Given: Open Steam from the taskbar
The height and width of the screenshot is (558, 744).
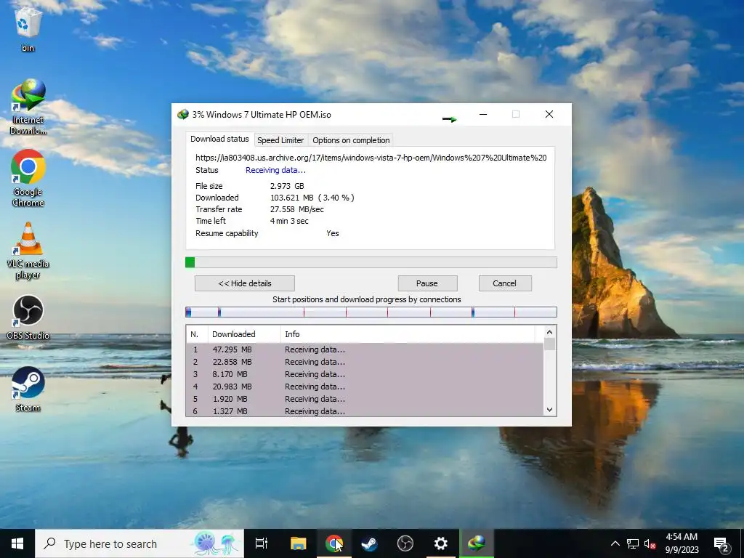Looking at the screenshot, I should coord(369,543).
